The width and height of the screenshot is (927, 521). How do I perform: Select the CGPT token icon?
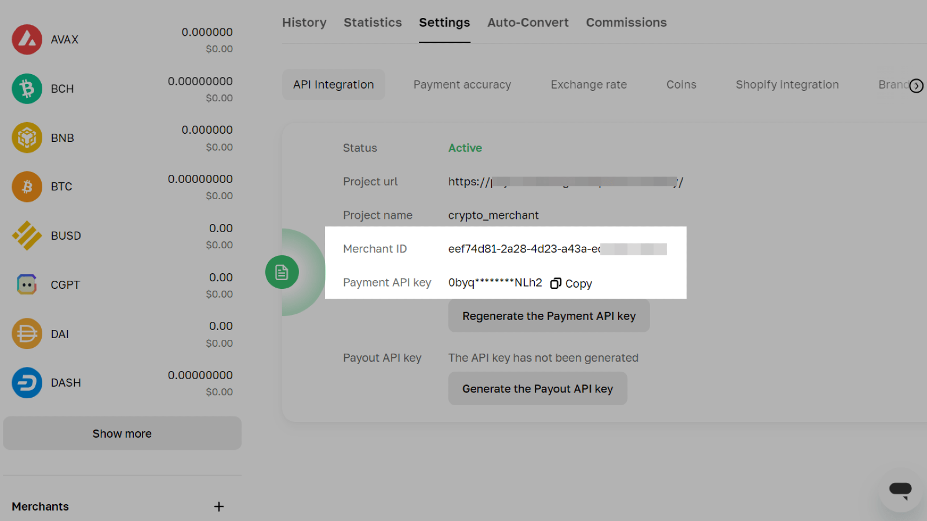(27, 284)
